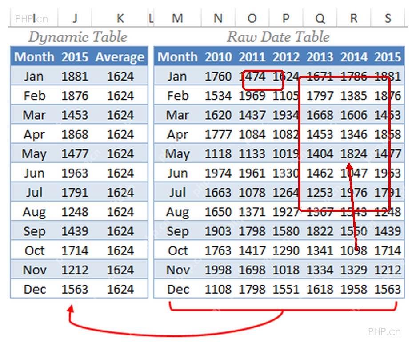This screenshot has height=351, width=416.
Task: Select Mar 2010 value 1620
Action: 218,115
